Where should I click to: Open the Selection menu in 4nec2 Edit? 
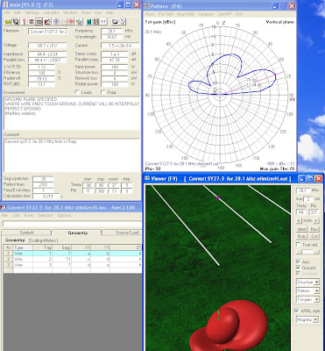(46, 215)
